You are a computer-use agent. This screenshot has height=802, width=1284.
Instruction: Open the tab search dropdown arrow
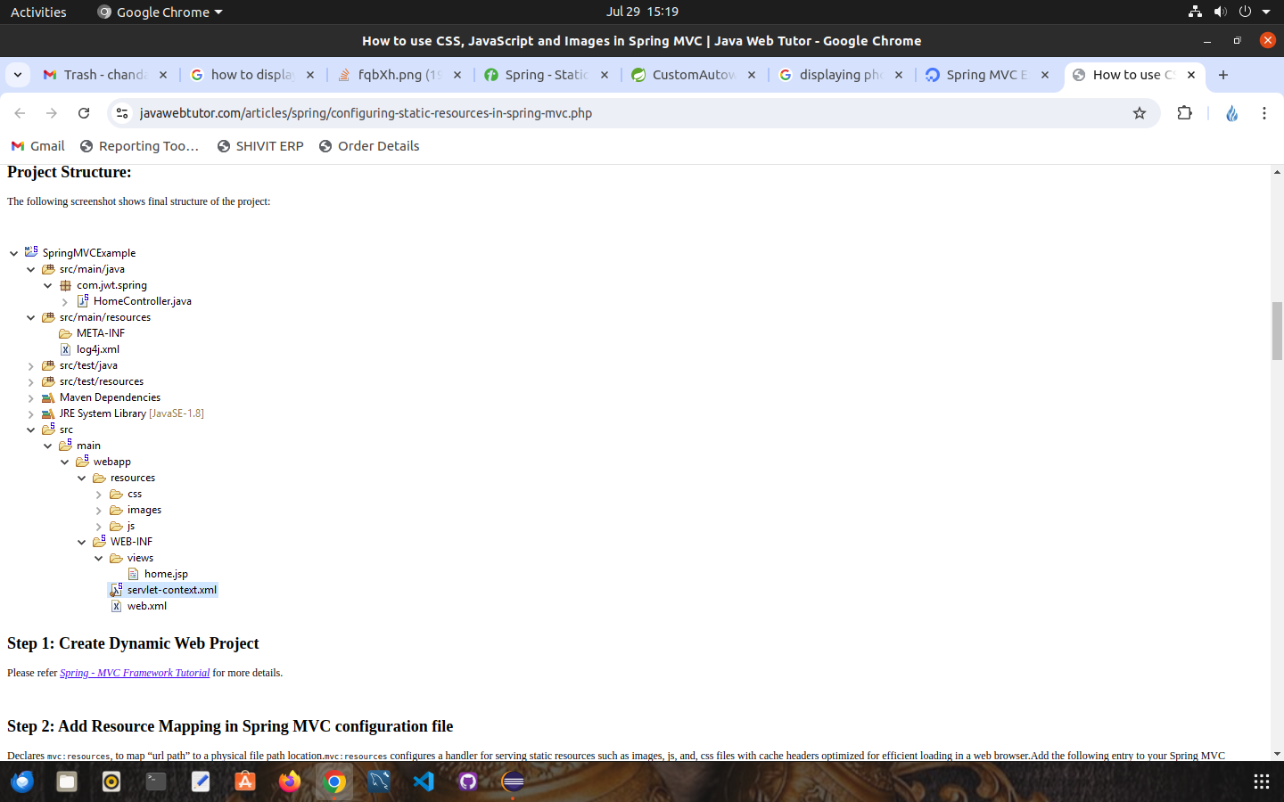[x=18, y=75]
